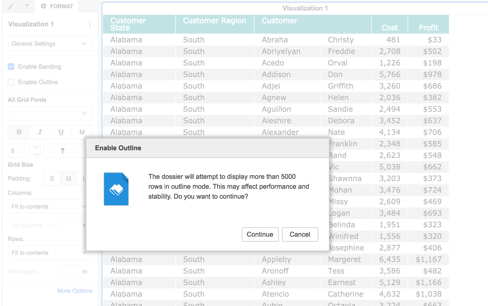Increase font size with the up stepper

[37, 147]
